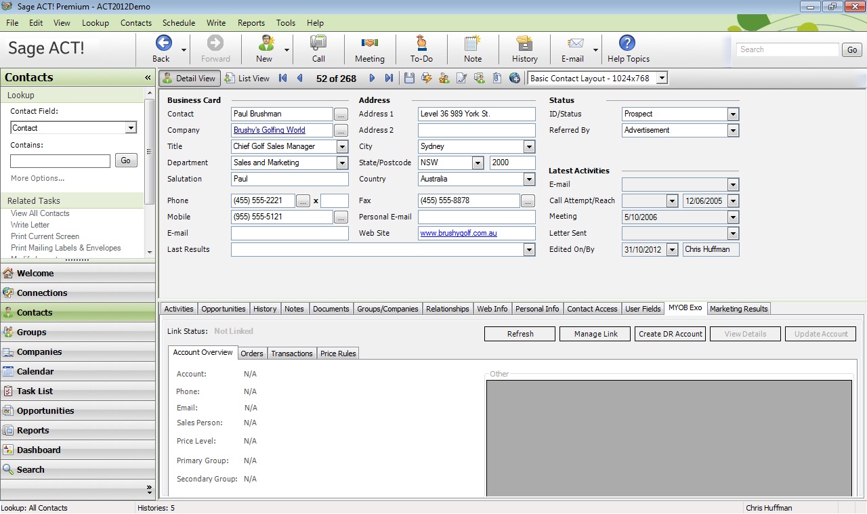Screen dimensions: 867x514
Task: Click the Back navigation icon
Action: click(163, 43)
